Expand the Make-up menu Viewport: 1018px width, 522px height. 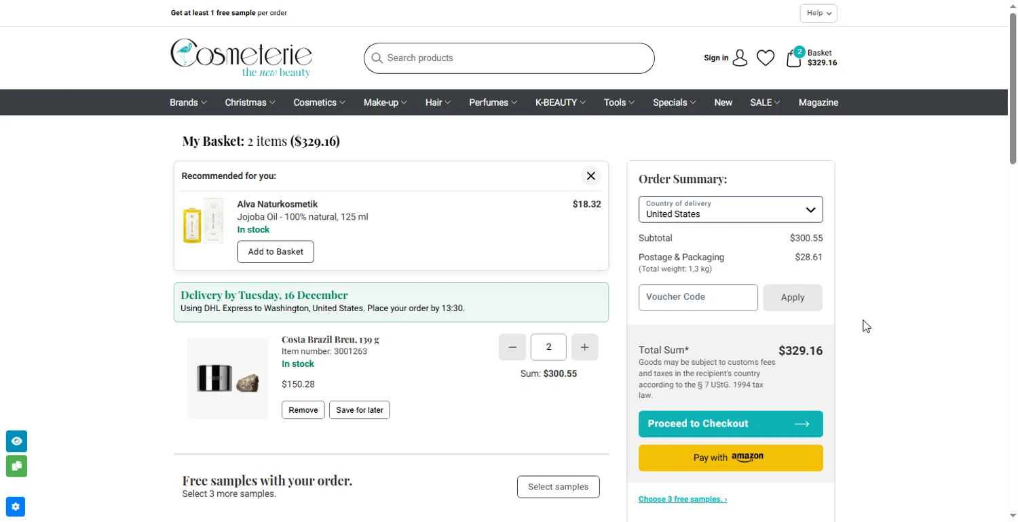point(385,102)
